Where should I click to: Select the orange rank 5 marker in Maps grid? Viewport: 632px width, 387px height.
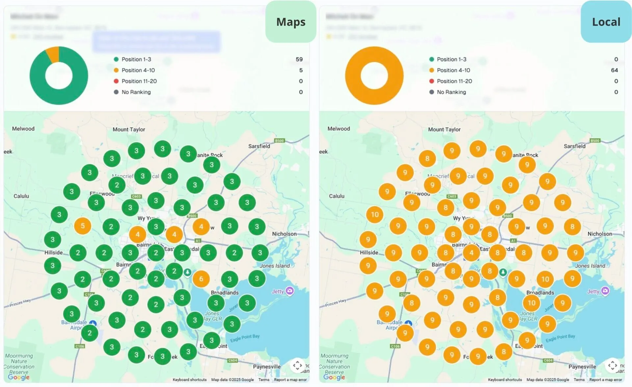(83, 226)
